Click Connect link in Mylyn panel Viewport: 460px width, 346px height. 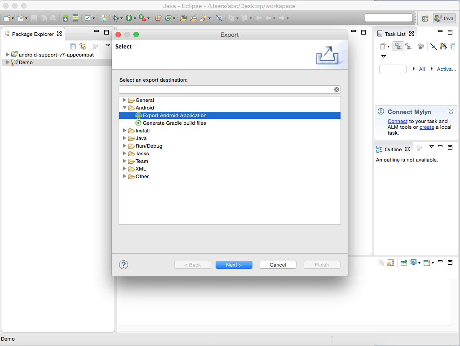397,121
